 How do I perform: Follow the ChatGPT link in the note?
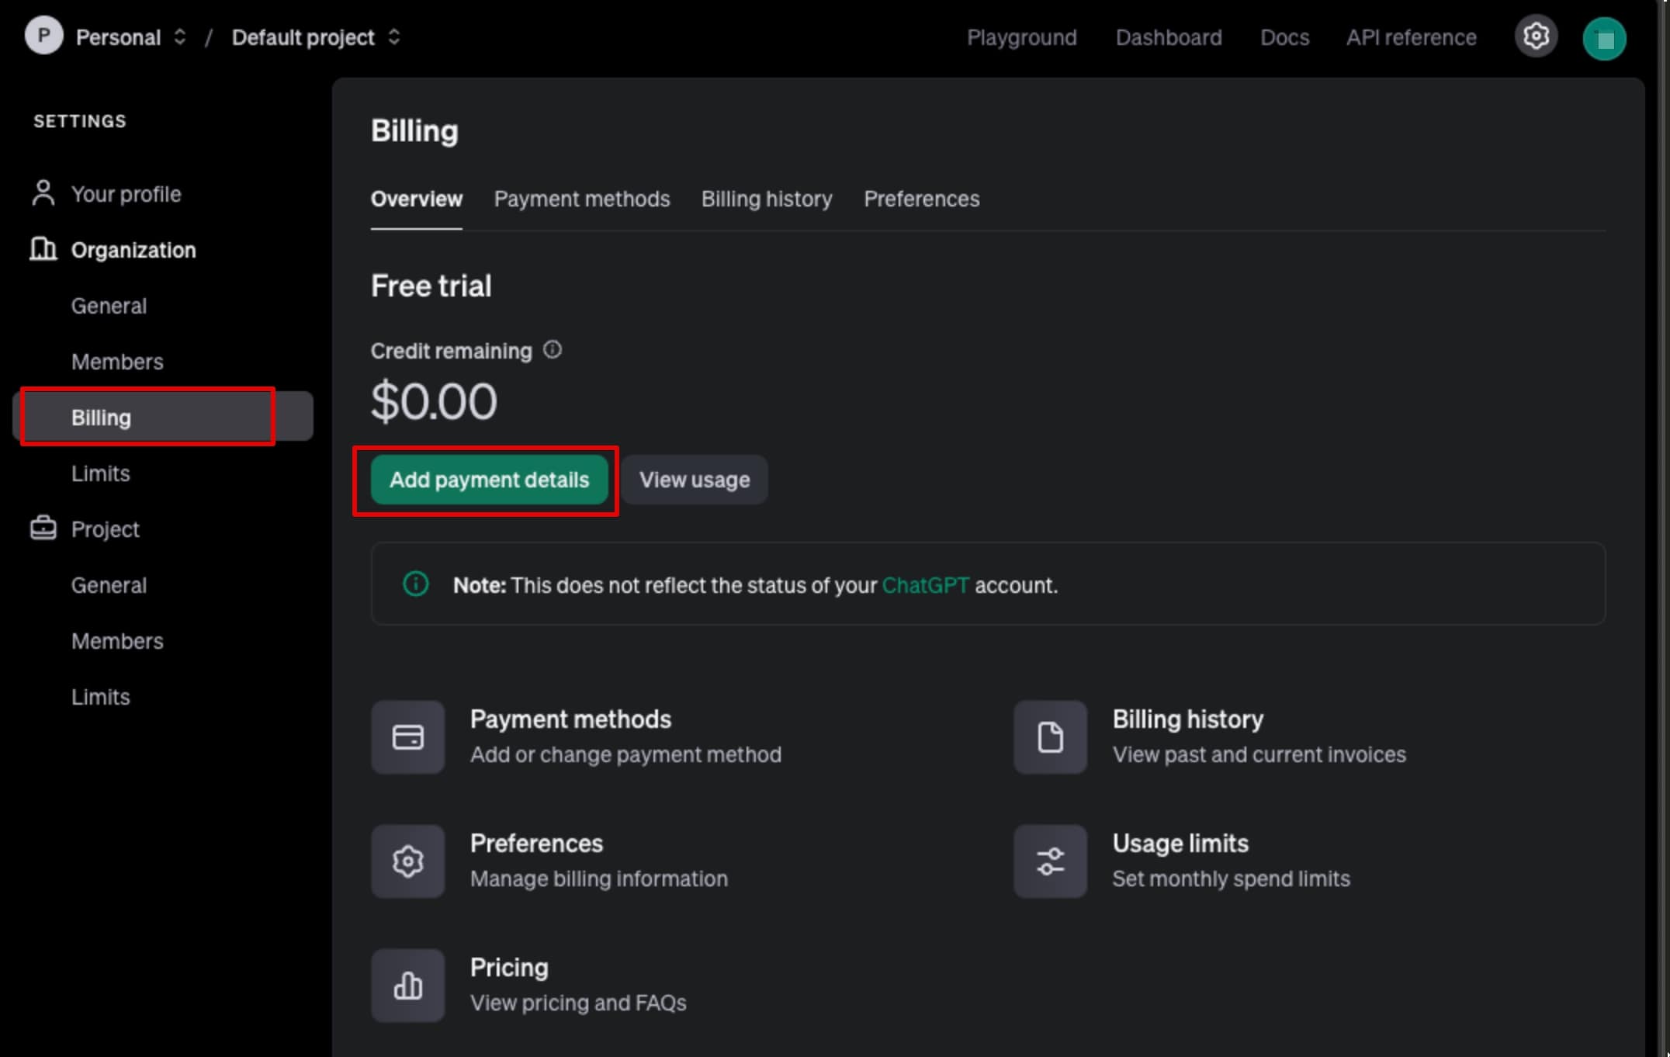(926, 585)
